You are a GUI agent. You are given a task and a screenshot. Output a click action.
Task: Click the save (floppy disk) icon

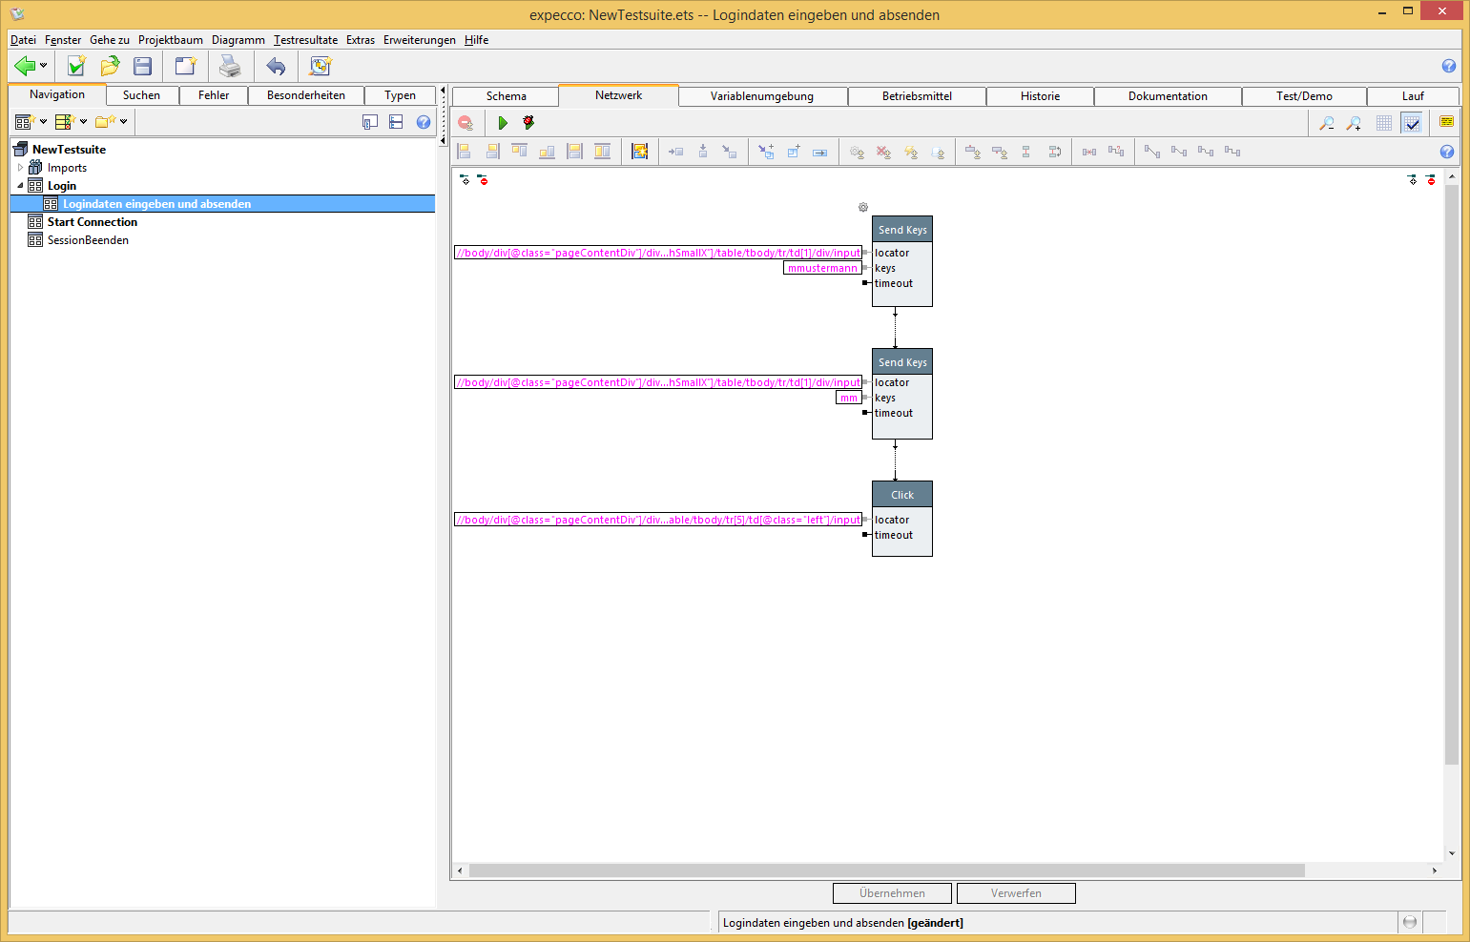143,66
